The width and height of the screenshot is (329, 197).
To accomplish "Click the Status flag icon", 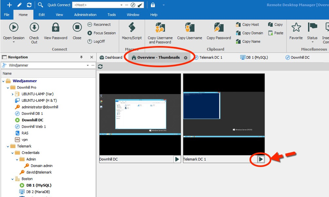I will click(x=312, y=28).
